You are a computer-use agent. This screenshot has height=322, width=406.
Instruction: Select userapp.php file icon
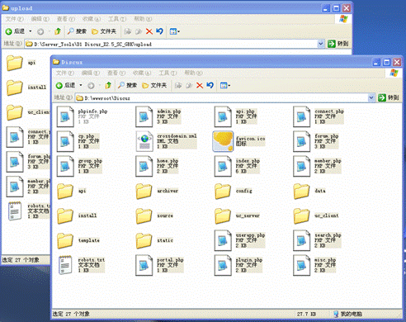click(223, 240)
